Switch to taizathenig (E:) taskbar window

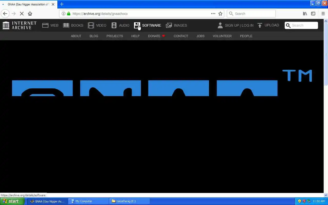(x=129, y=201)
